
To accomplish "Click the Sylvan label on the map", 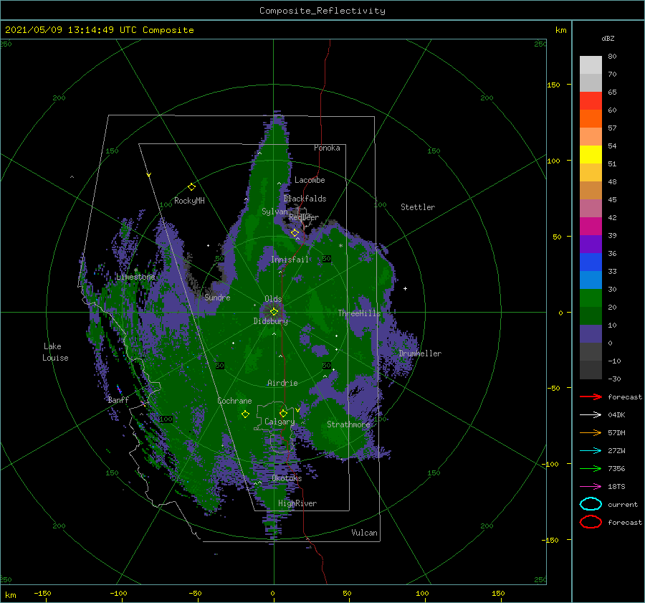I will point(274,212).
